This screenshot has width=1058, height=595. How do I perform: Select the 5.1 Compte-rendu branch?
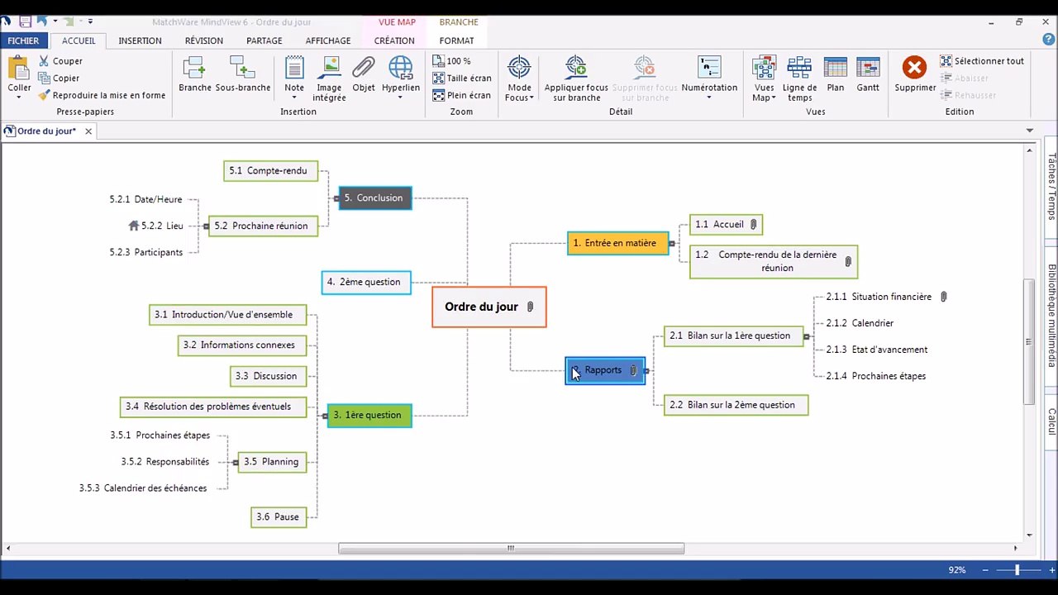click(x=270, y=171)
